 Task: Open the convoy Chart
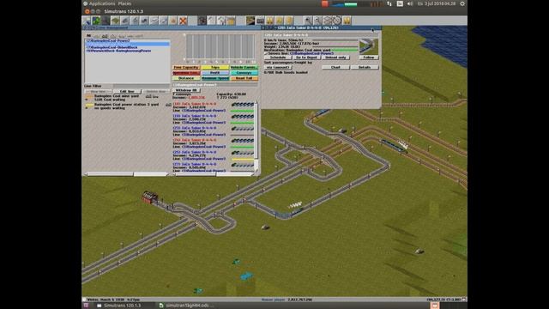tap(335, 67)
